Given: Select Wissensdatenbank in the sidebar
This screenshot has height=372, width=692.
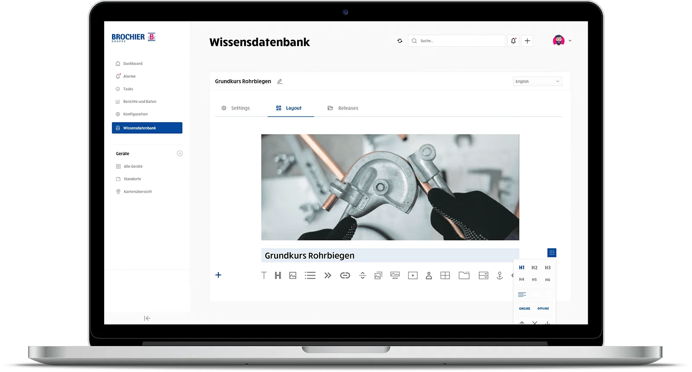Looking at the screenshot, I should point(147,128).
